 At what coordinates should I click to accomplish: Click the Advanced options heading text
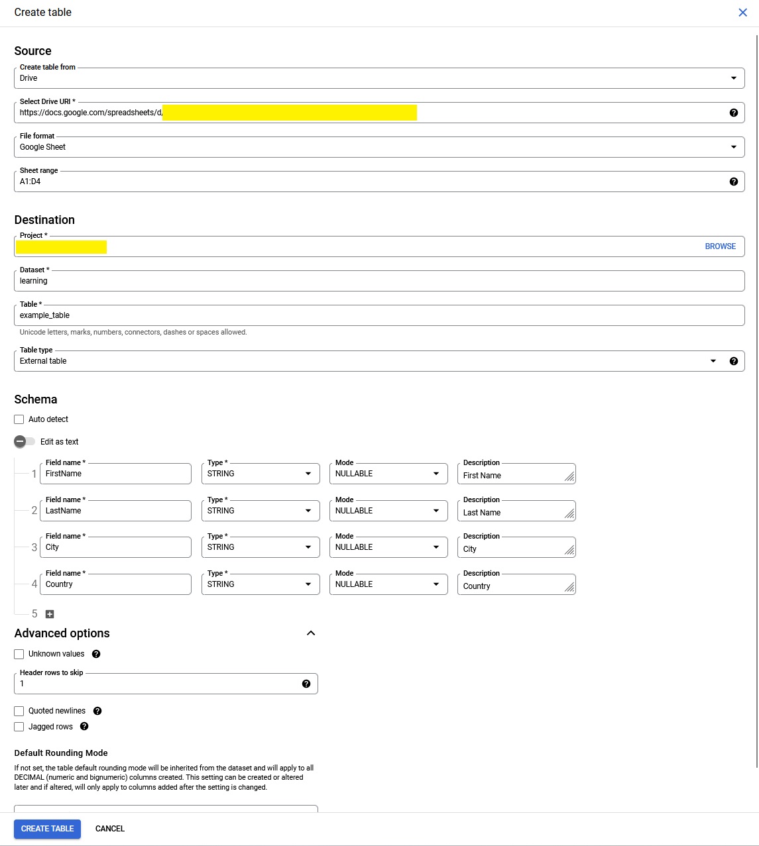62,633
